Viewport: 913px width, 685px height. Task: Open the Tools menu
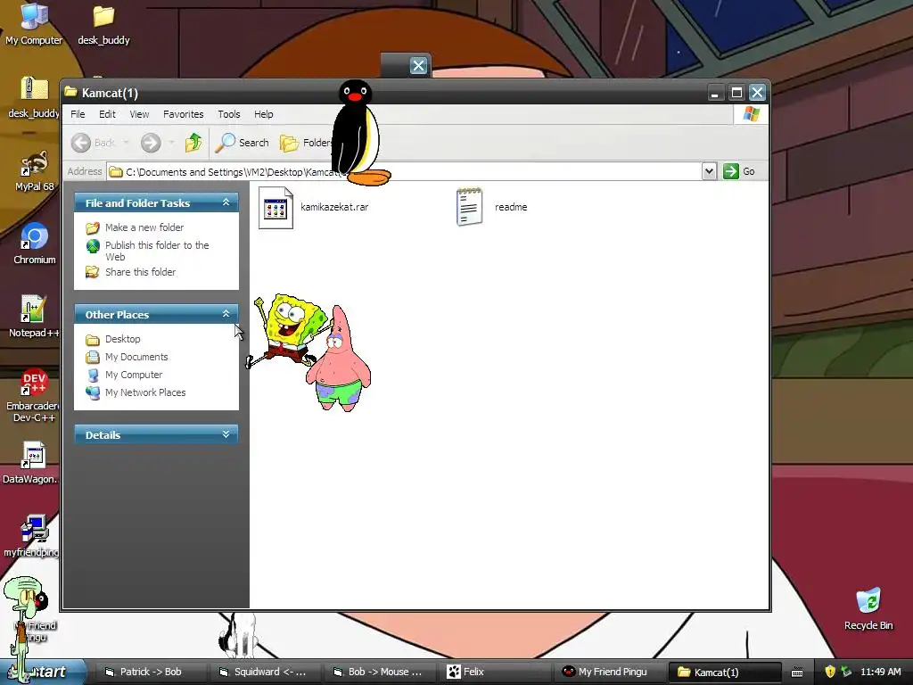pos(229,114)
